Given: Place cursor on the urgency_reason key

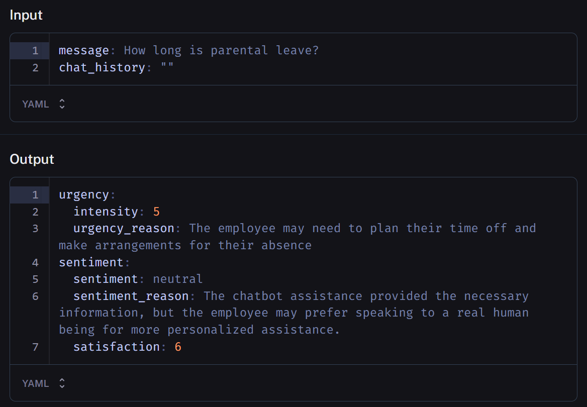Looking at the screenshot, I should click(124, 229).
